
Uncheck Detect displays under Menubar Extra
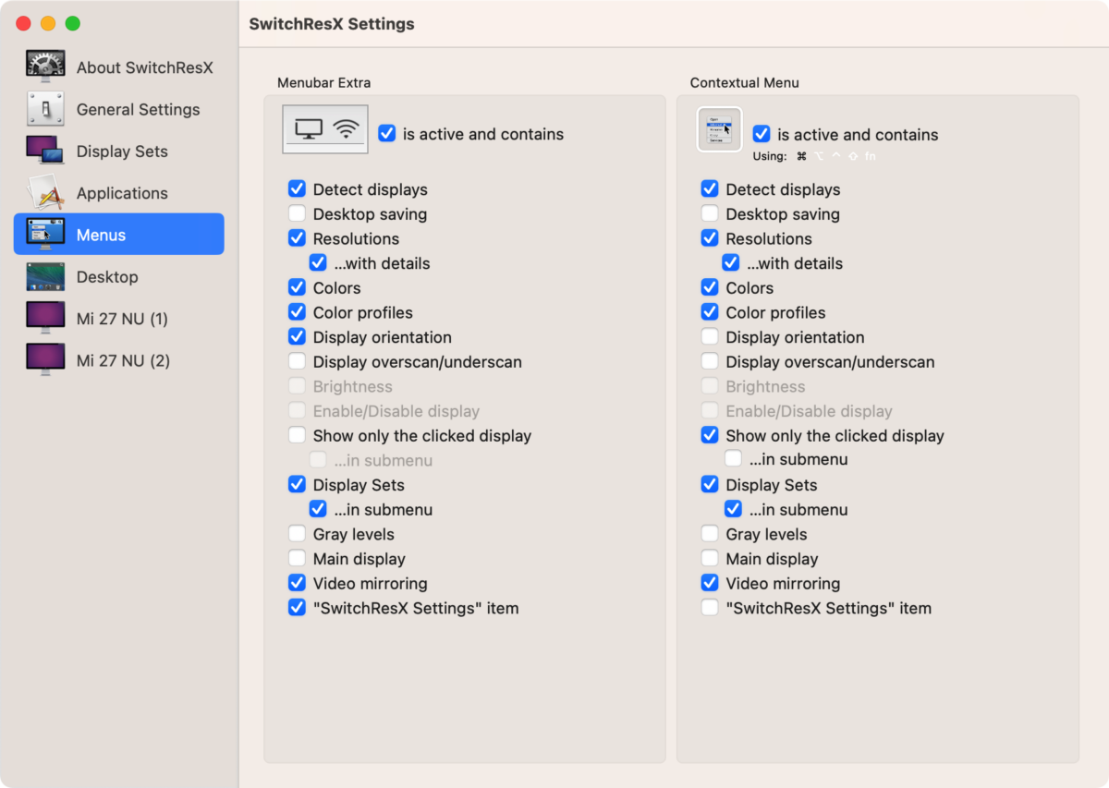point(297,189)
